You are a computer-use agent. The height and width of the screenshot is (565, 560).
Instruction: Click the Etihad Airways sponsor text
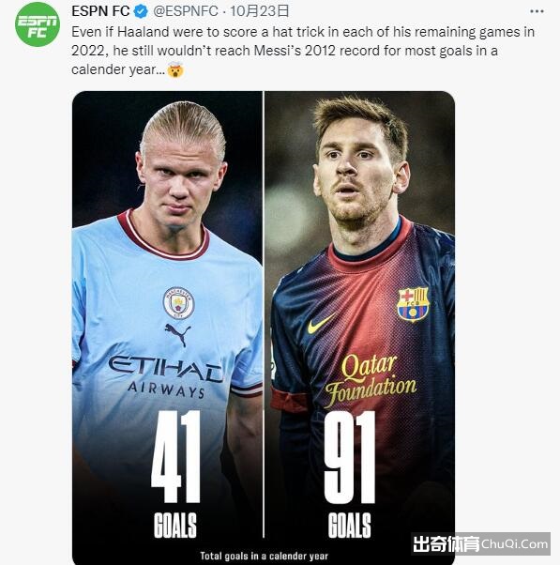(166, 376)
